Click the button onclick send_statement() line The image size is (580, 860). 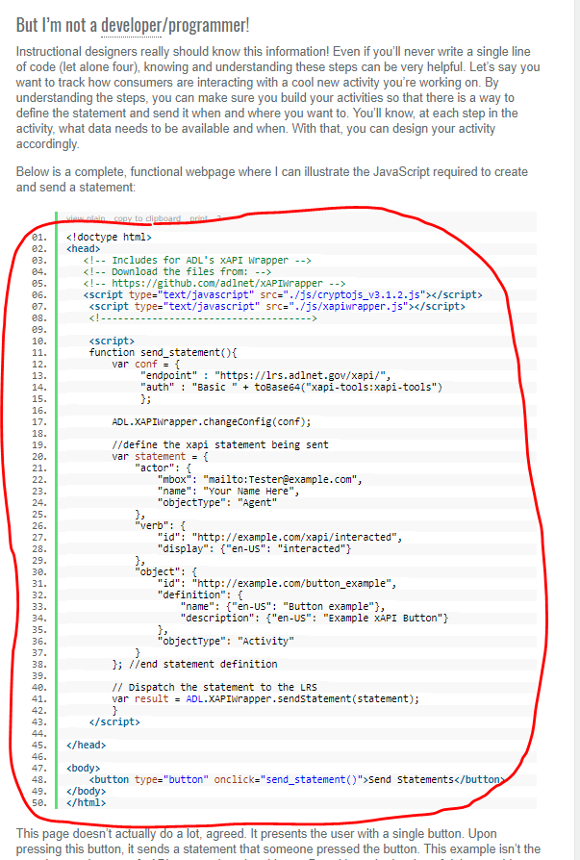[x=296, y=778]
